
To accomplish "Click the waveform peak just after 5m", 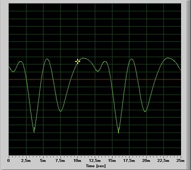I will (47, 59).
